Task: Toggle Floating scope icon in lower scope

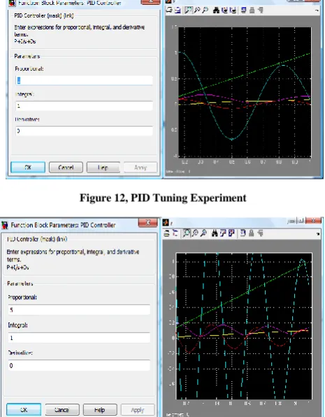Action: point(243,233)
